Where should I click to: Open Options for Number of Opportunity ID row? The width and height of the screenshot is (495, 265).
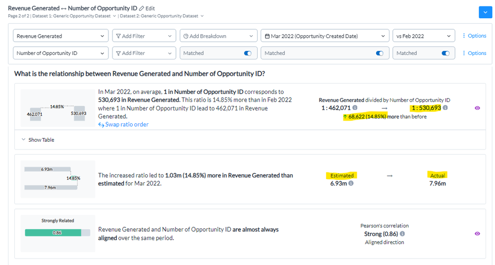tap(474, 53)
